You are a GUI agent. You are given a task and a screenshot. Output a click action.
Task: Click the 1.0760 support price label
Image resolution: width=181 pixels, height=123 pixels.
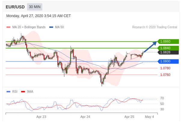pyautogui.click(x=165, y=75)
